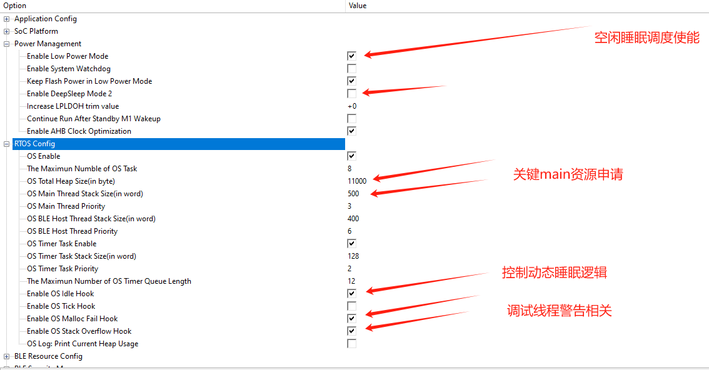The height and width of the screenshot is (370, 709).
Task: Select OS BLE Host Thread Stack Size label
Action: (91, 219)
